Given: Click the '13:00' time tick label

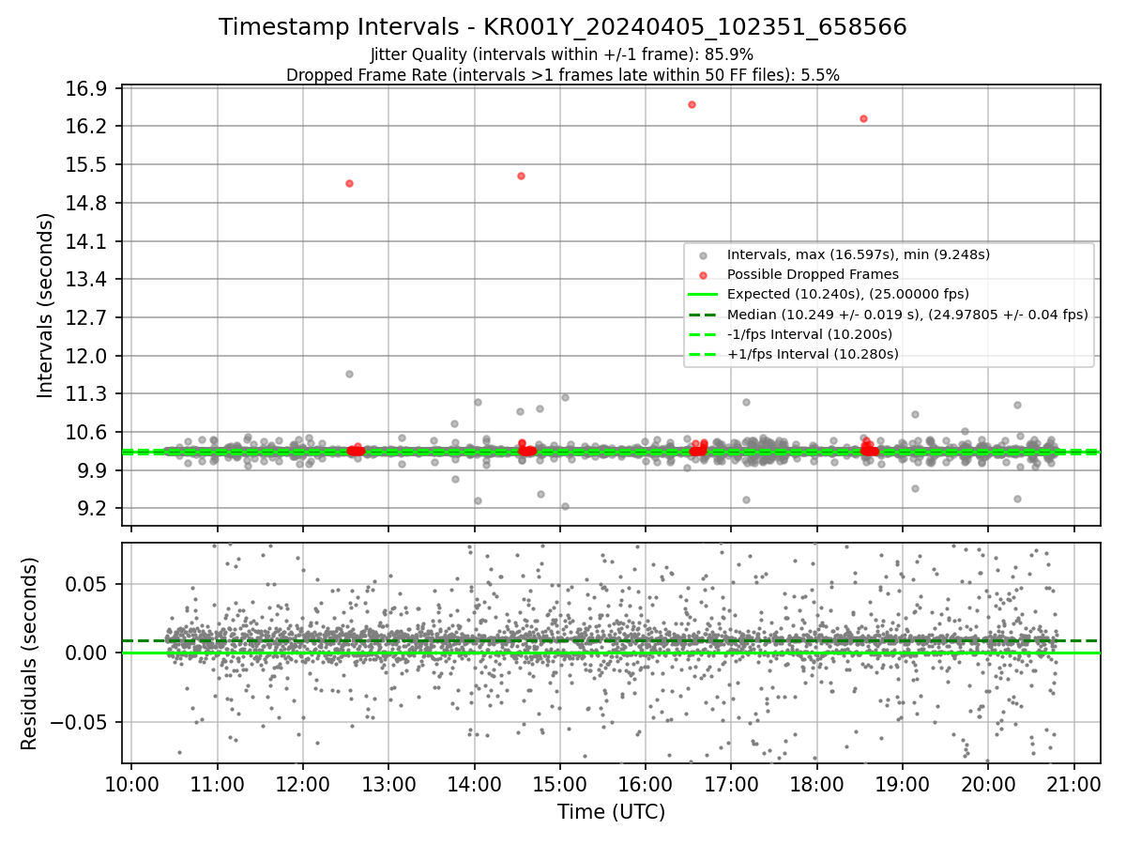Looking at the screenshot, I should point(388,783).
